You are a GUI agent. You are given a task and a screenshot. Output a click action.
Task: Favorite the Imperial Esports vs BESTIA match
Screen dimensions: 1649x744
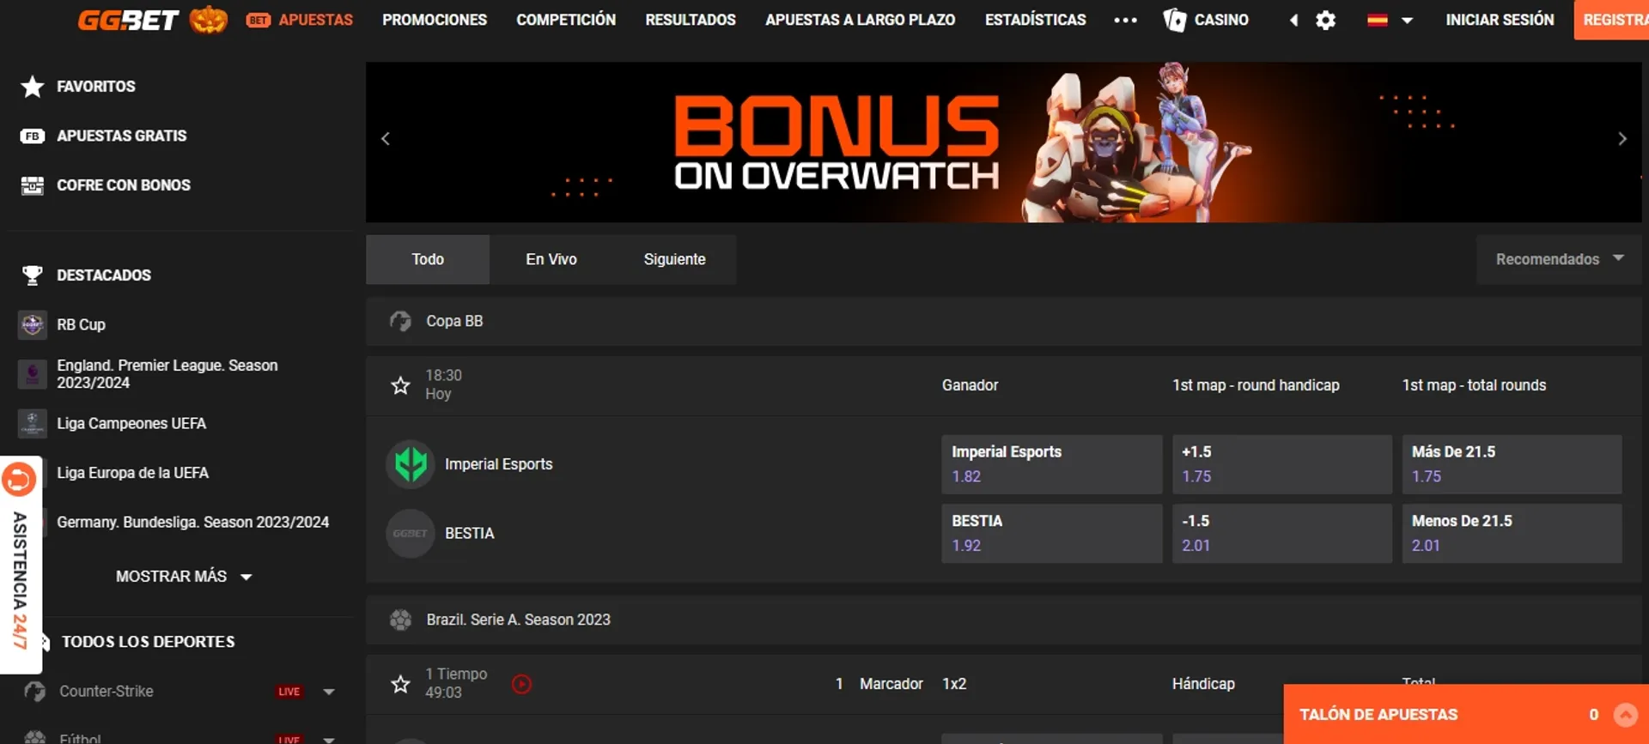(400, 385)
